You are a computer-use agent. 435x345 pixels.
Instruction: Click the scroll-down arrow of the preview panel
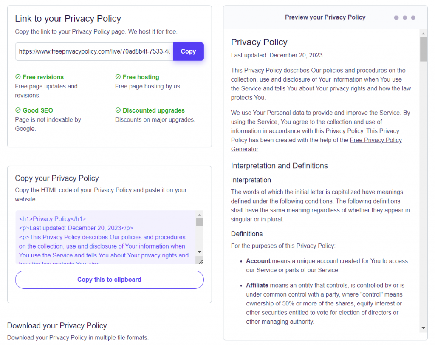click(423, 328)
